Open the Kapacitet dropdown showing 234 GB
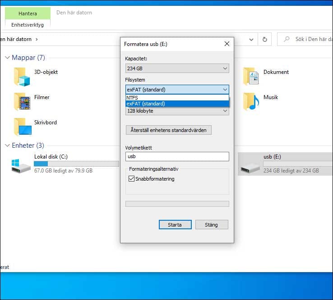 pyautogui.click(x=177, y=68)
